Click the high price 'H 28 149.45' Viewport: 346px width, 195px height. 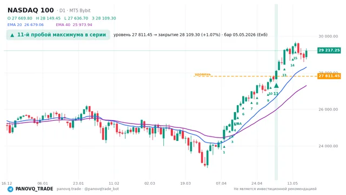click(x=48, y=18)
